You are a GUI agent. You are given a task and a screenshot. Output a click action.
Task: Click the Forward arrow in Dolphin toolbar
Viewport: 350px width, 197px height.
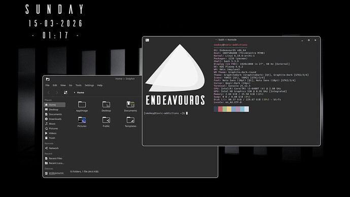click(x=57, y=92)
